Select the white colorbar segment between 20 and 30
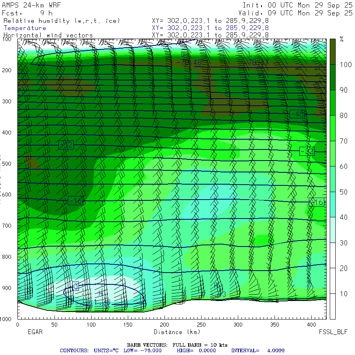Screen dimensions: 355x355 tap(333, 256)
